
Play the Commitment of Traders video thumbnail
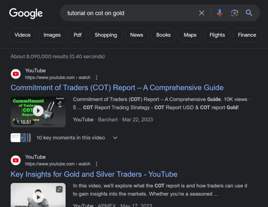(x=38, y=112)
